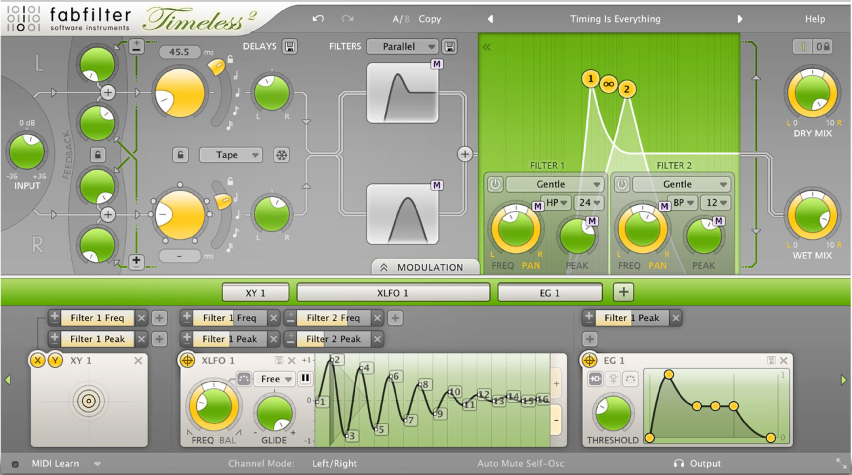
Task: Click the headphones Output icon
Action: [679, 464]
